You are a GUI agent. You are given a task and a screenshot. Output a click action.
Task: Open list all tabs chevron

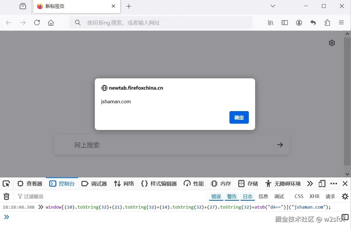[x=273, y=6]
